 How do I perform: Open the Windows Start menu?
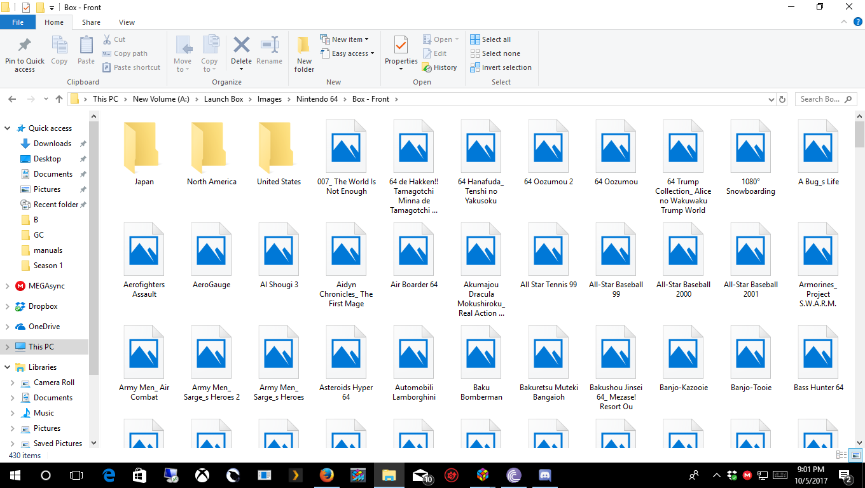pyautogui.click(x=15, y=475)
